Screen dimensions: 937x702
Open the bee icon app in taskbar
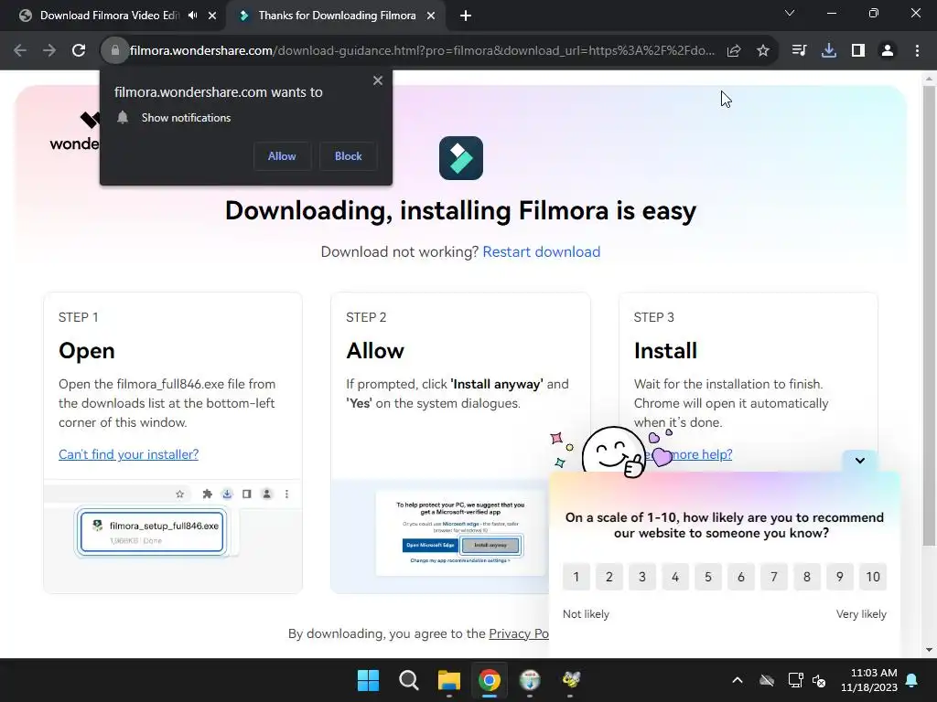point(570,680)
